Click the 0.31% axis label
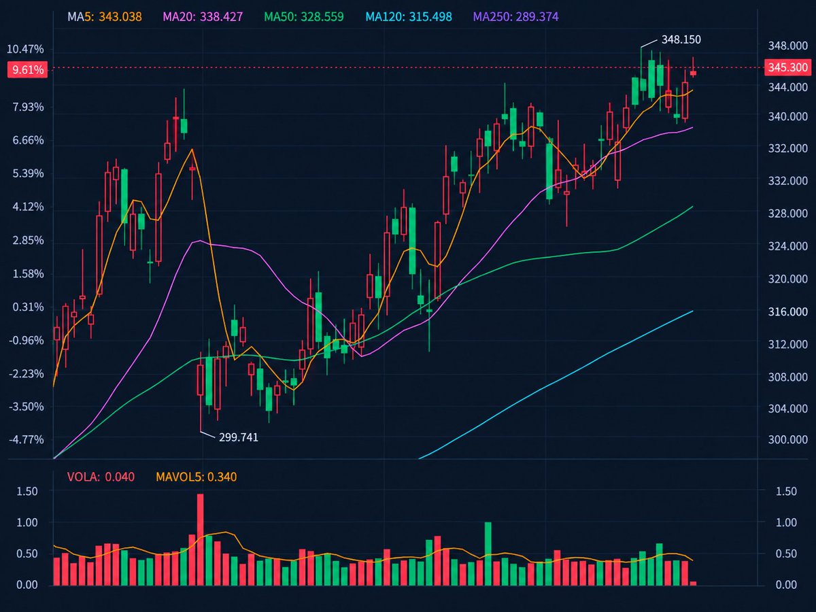 coord(27,307)
